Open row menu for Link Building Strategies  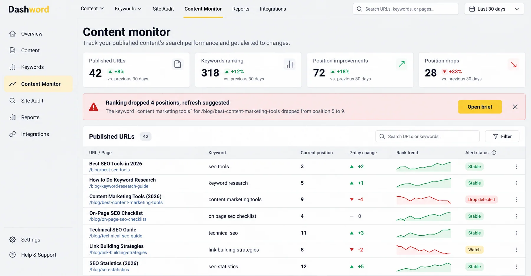pos(516,250)
